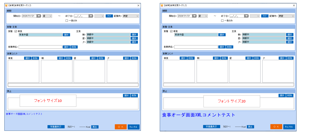Close the right 食事変更オーダ入力 window
The image size is (309, 137).
coord(294,5)
